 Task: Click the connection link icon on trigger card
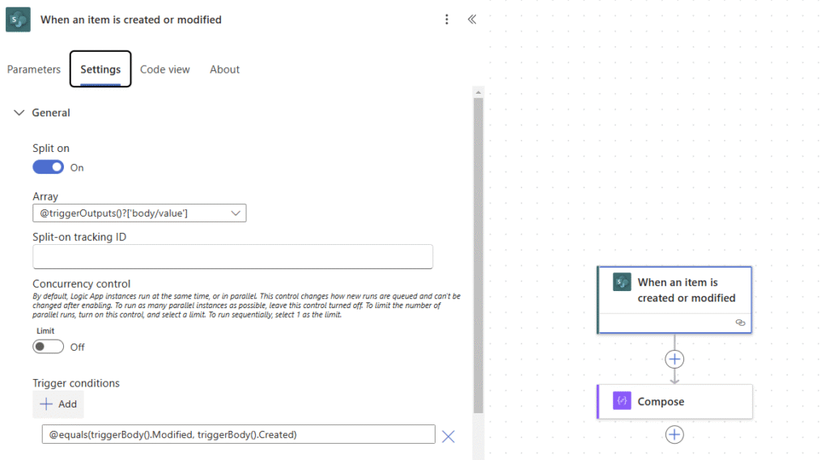(x=740, y=323)
